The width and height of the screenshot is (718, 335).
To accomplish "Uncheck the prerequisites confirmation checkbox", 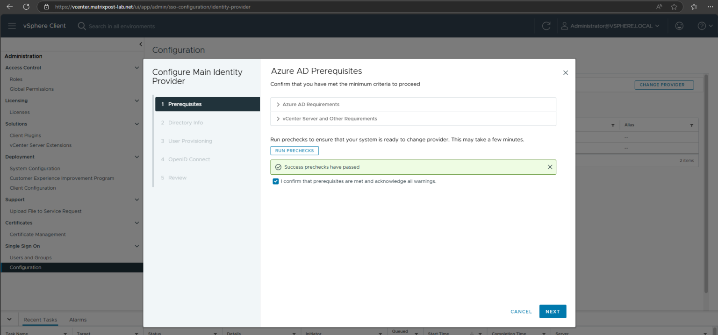I will (275, 181).
